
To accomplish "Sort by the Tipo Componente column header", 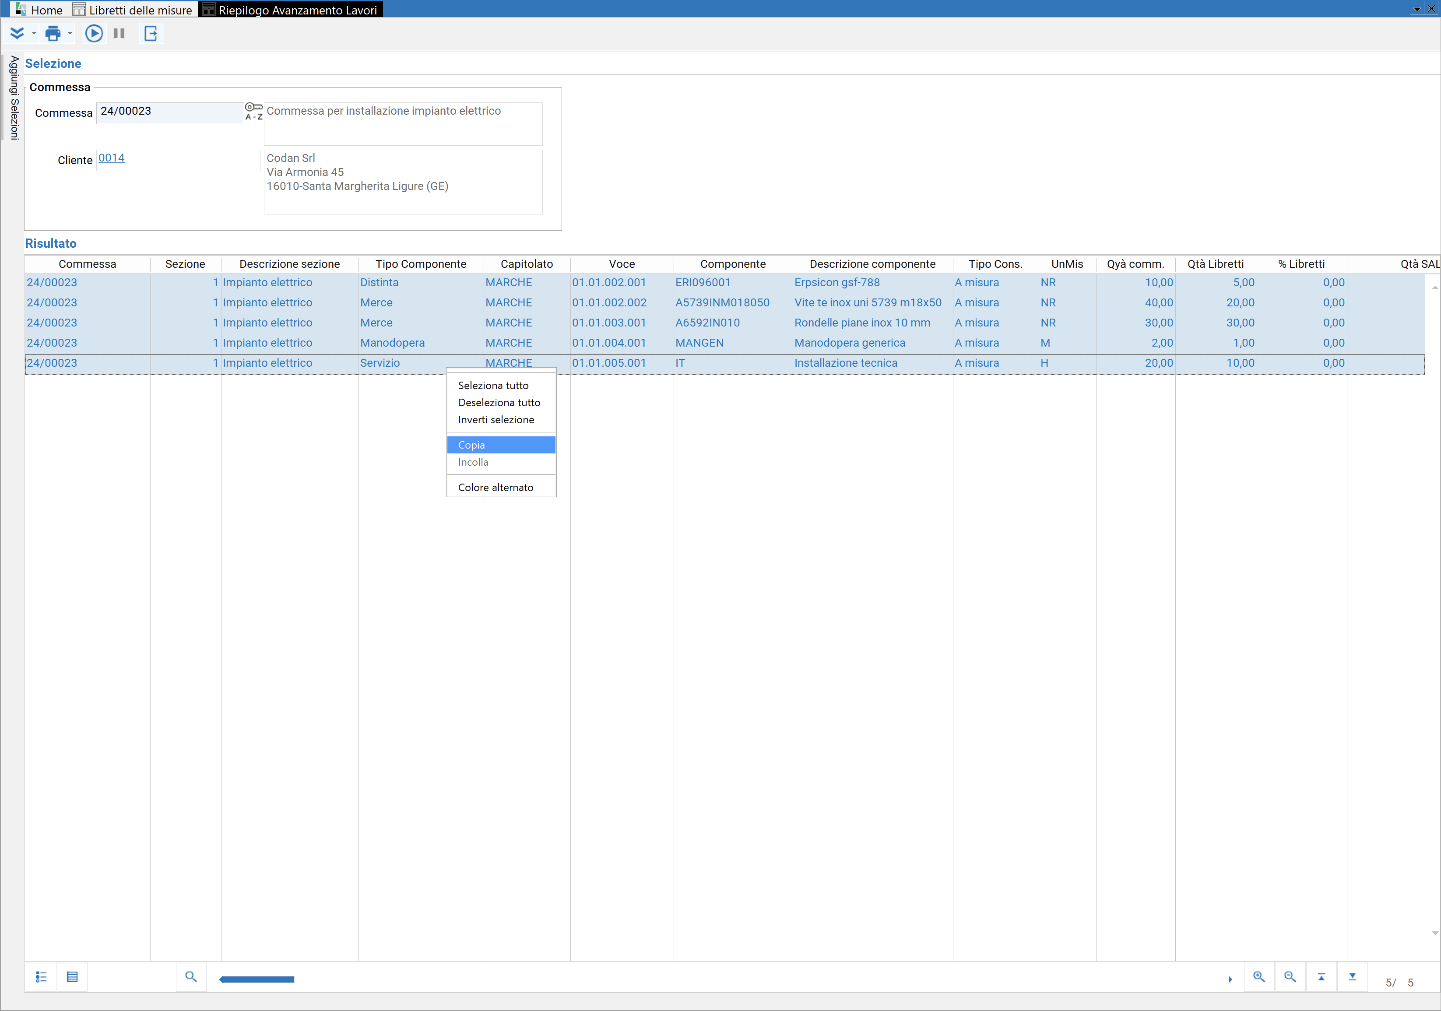I will point(421,264).
